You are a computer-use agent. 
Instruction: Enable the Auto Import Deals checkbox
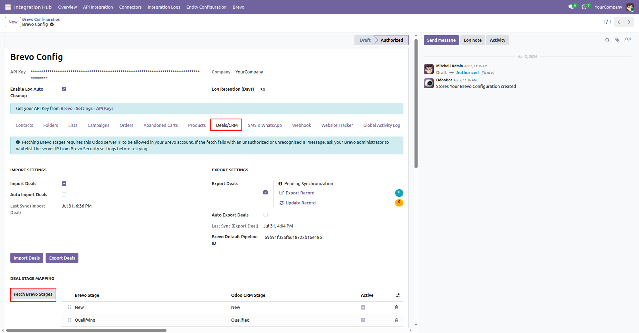(x=64, y=195)
